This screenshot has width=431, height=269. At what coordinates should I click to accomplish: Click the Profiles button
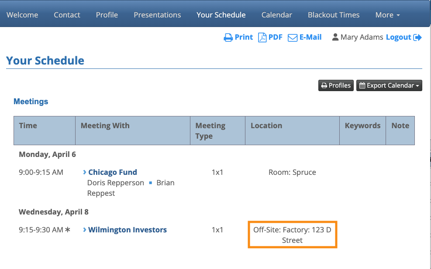[336, 85]
